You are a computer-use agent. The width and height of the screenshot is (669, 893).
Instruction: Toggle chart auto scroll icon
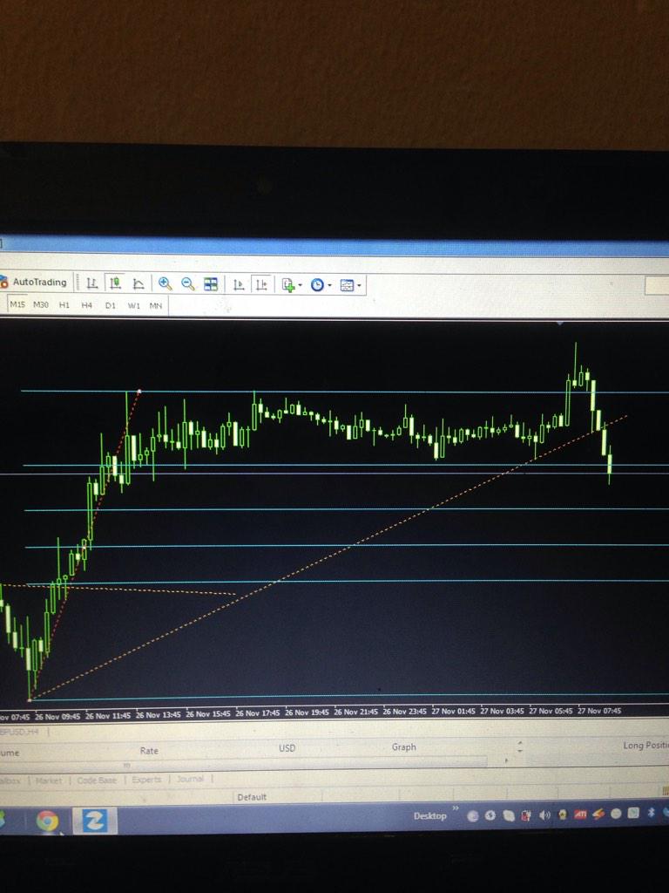point(239,285)
